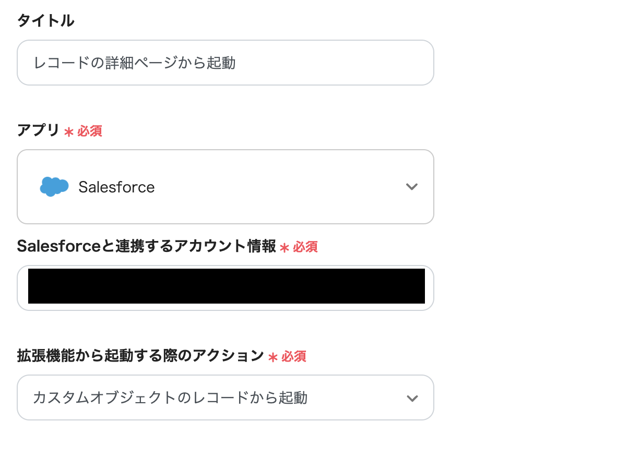
Task: Click the chevron in the アプリ dropdown
Action: 412,187
